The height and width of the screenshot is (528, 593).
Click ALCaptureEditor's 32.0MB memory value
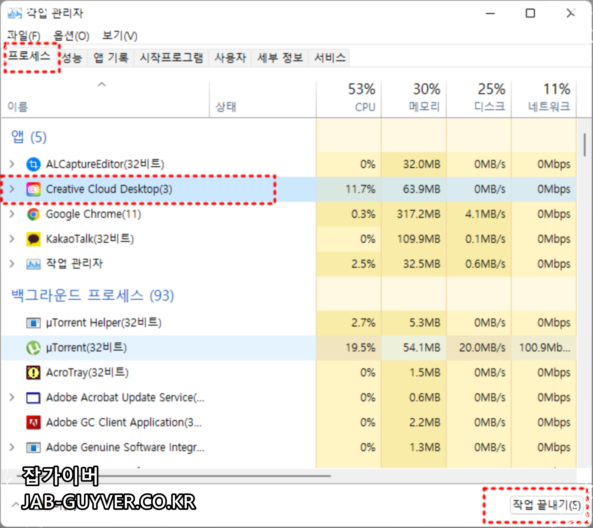[x=422, y=164]
